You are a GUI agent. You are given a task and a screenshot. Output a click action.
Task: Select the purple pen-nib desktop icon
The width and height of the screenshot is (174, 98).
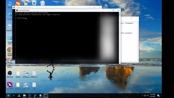[x=10, y=86]
